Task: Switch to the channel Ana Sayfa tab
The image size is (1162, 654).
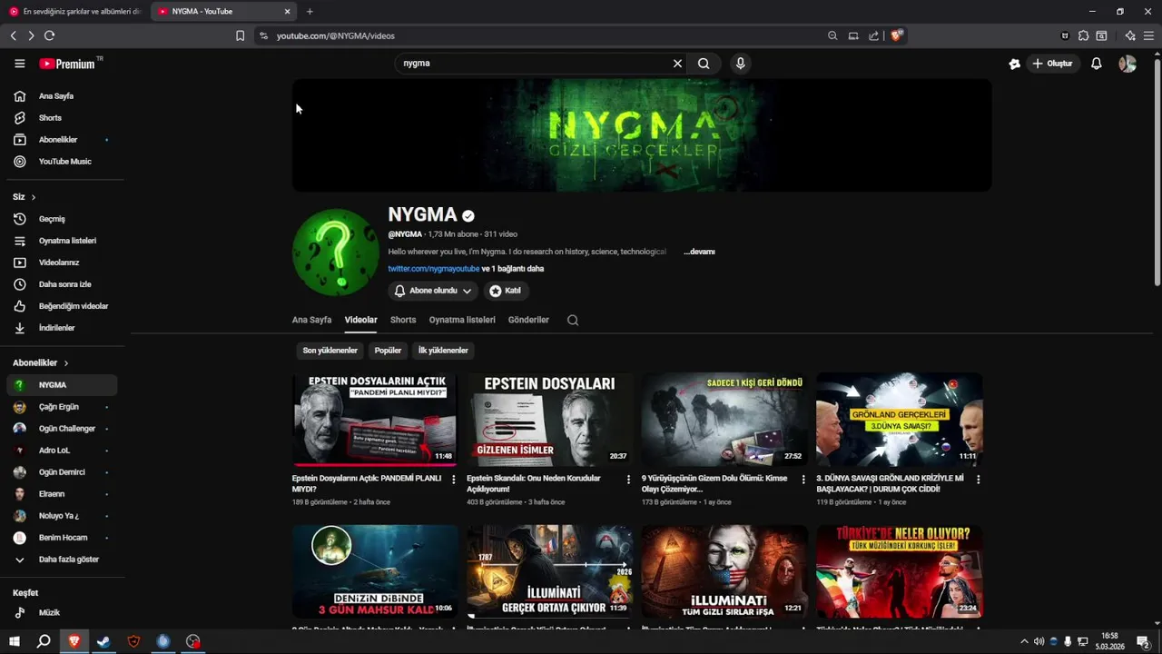Action: click(x=311, y=320)
